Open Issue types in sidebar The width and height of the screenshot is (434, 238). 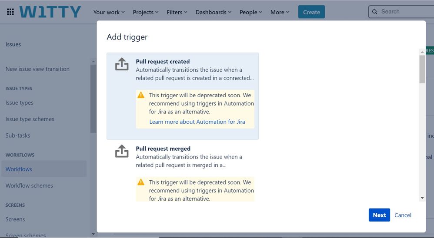20,102
